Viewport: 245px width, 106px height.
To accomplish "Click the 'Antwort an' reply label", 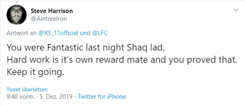I will [x=22, y=33].
